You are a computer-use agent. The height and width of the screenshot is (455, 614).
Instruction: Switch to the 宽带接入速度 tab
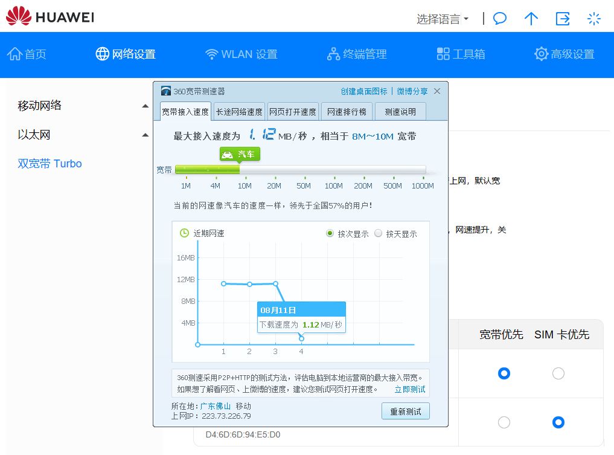pyautogui.click(x=185, y=112)
